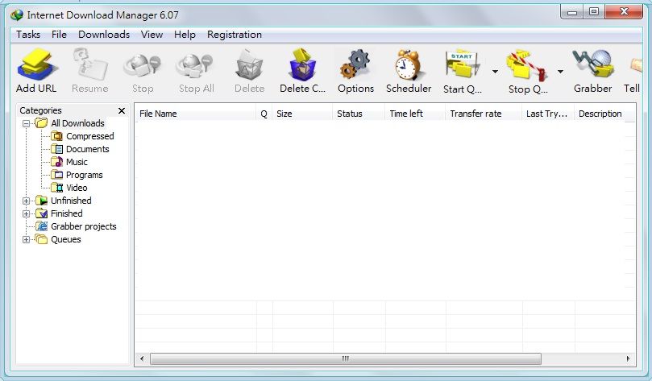Launch the Grabber tool icon
Image resolution: width=652 pixels, height=381 pixels.
(x=593, y=64)
